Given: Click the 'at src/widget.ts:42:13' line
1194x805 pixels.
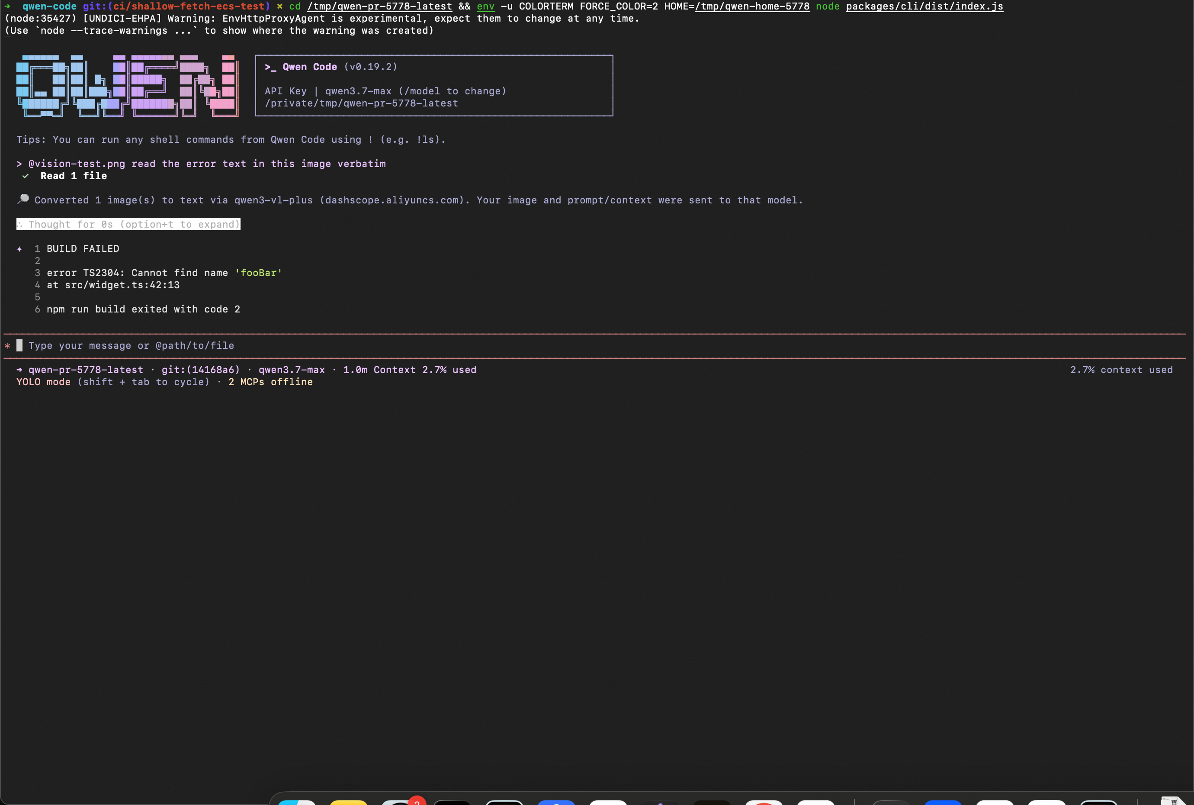Looking at the screenshot, I should click(x=113, y=285).
